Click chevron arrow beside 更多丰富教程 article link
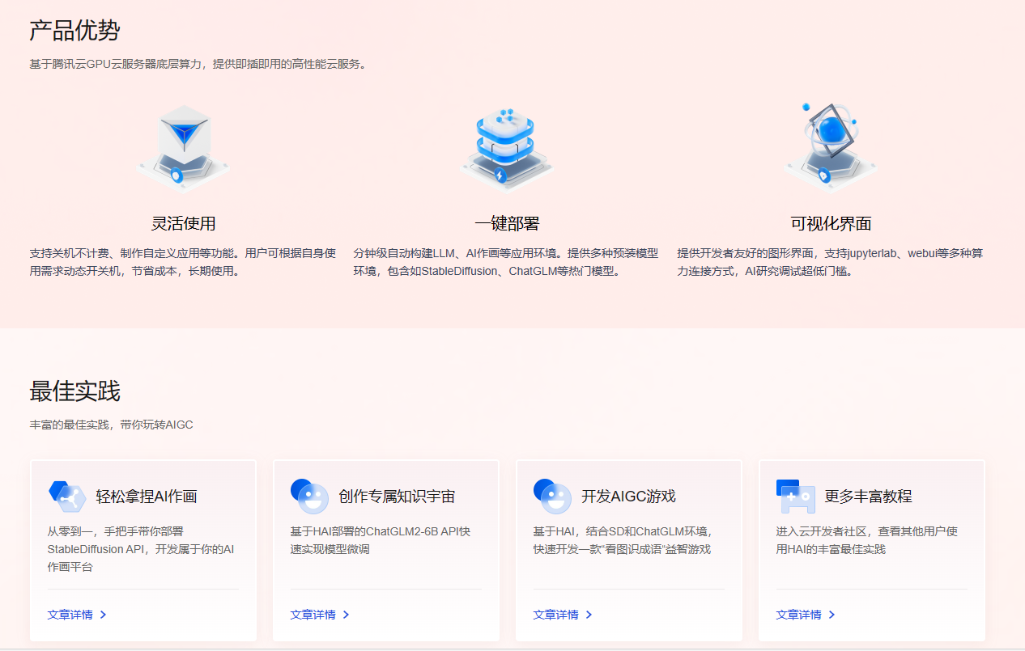This screenshot has width=1025, height=651. 831,615
